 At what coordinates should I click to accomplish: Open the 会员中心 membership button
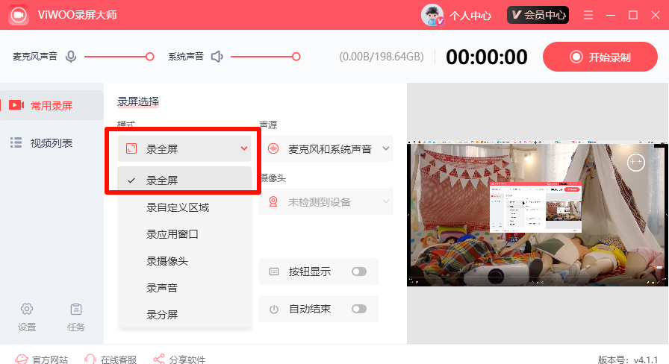[538, 15]
